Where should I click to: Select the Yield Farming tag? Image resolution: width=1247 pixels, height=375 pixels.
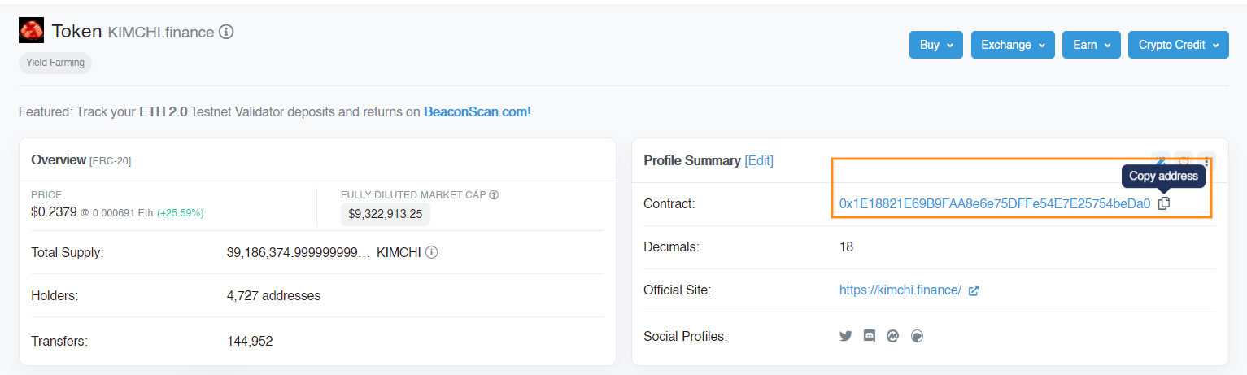[55, 63]
